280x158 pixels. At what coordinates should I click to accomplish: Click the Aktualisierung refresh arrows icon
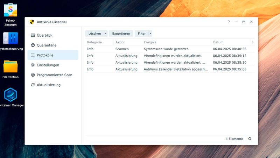pyautogui.click(x=33, y=85)
